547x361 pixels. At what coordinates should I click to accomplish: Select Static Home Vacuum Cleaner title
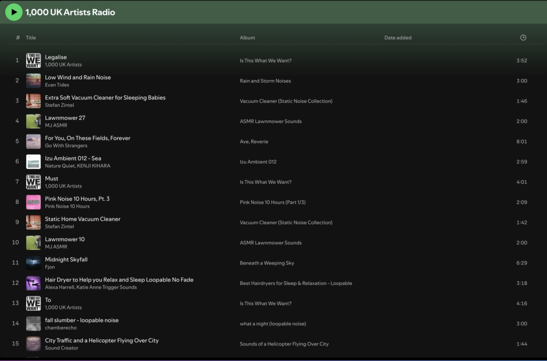(83, 219)
